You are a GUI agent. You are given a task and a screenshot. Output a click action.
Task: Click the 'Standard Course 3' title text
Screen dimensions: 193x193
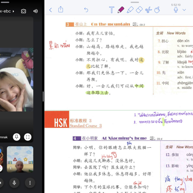coord(86,126)
